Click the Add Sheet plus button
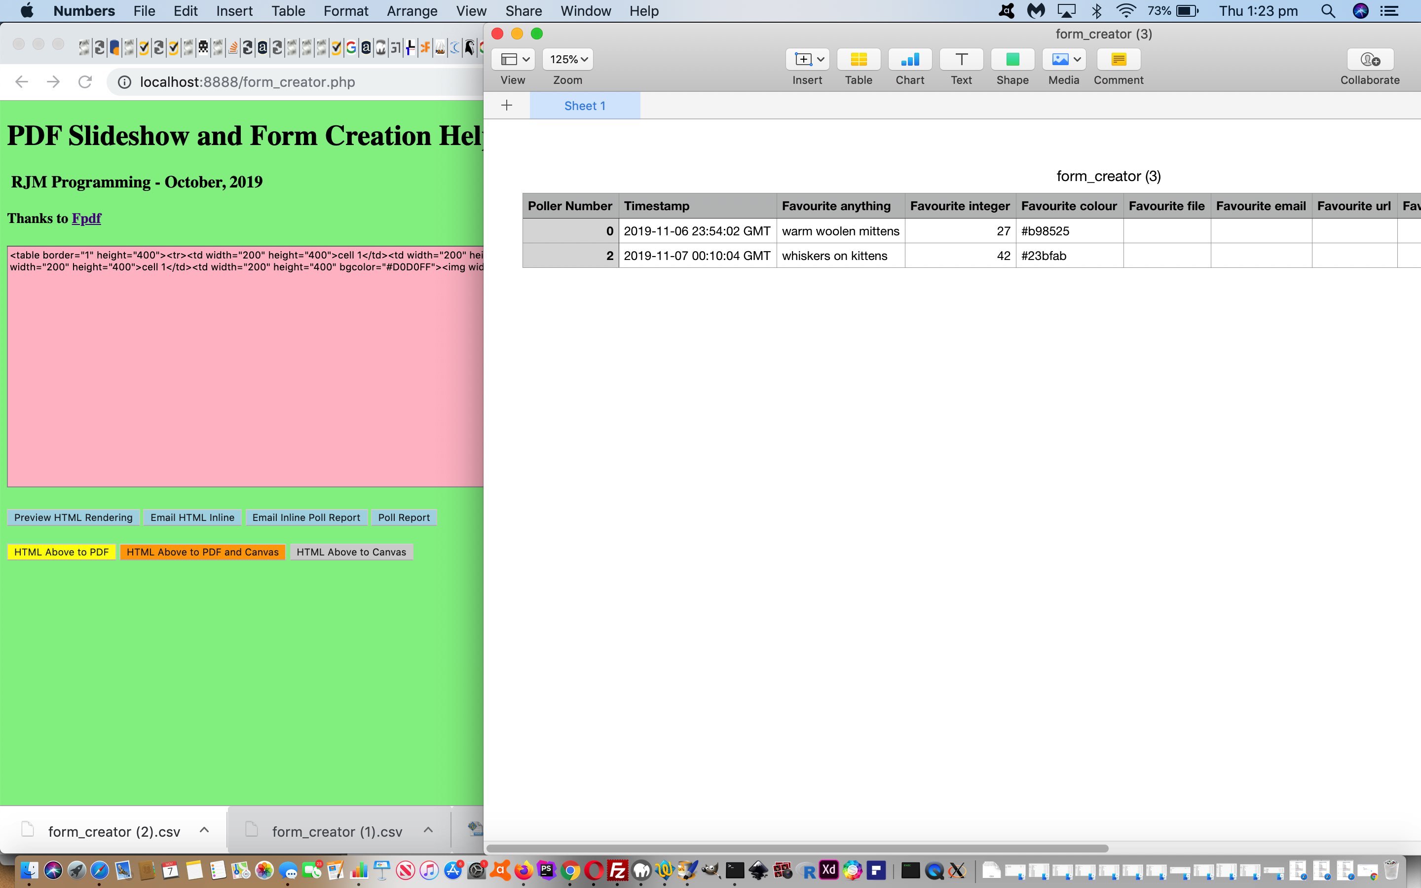 (505, 106)
